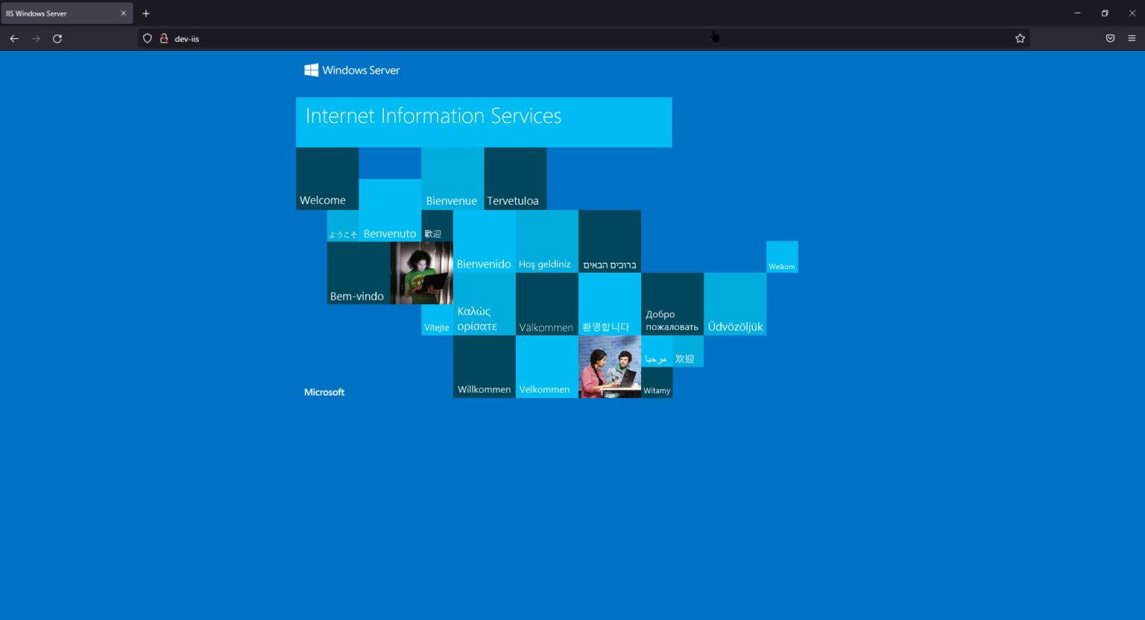
Task: Click the connection security padlock icon
Action: click(164, 38)
